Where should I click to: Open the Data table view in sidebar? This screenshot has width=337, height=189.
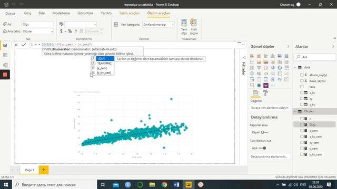pos(5,55)
